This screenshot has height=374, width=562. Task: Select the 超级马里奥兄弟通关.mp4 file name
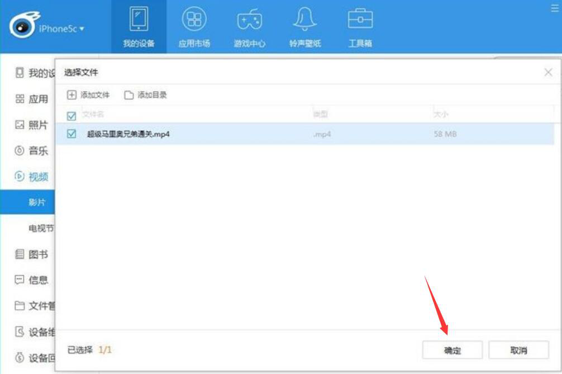[128, 134]
